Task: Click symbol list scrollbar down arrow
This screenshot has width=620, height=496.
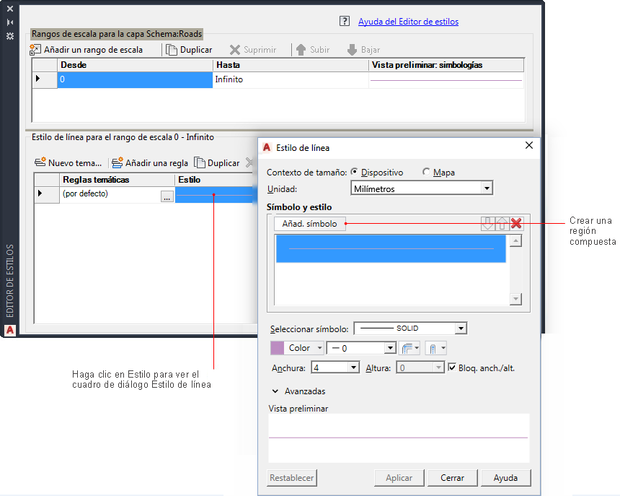Action: coord(515,300)
